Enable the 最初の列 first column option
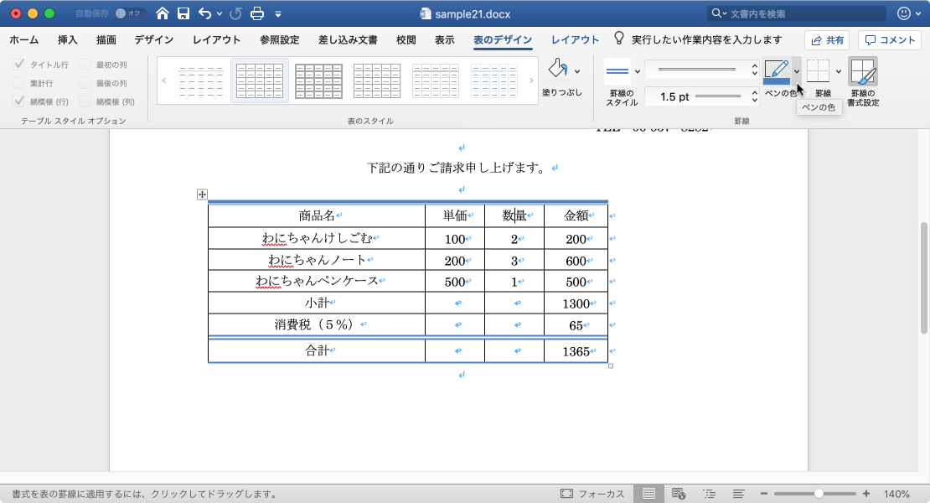This screenshot has height=503, width=930. 86,65
